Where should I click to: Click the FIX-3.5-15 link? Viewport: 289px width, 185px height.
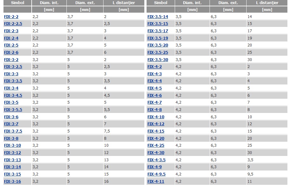coord(158,24)
